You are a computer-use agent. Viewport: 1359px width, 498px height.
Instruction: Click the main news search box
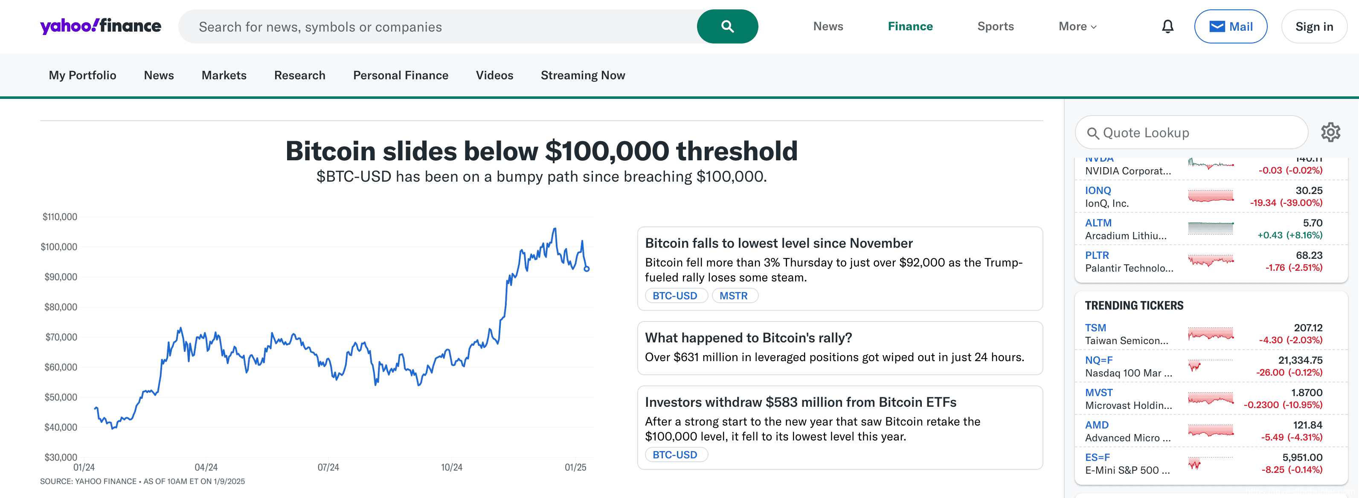[438, 27]
